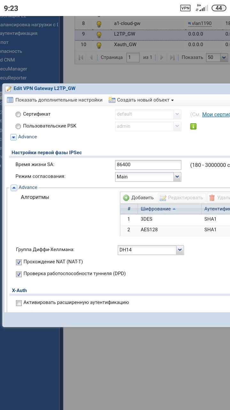Open Создать новый объект menu

[x=141, y=100]
